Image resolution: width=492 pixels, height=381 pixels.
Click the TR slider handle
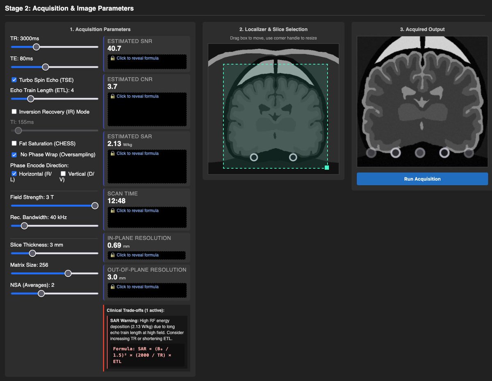(x=36, y=47)
